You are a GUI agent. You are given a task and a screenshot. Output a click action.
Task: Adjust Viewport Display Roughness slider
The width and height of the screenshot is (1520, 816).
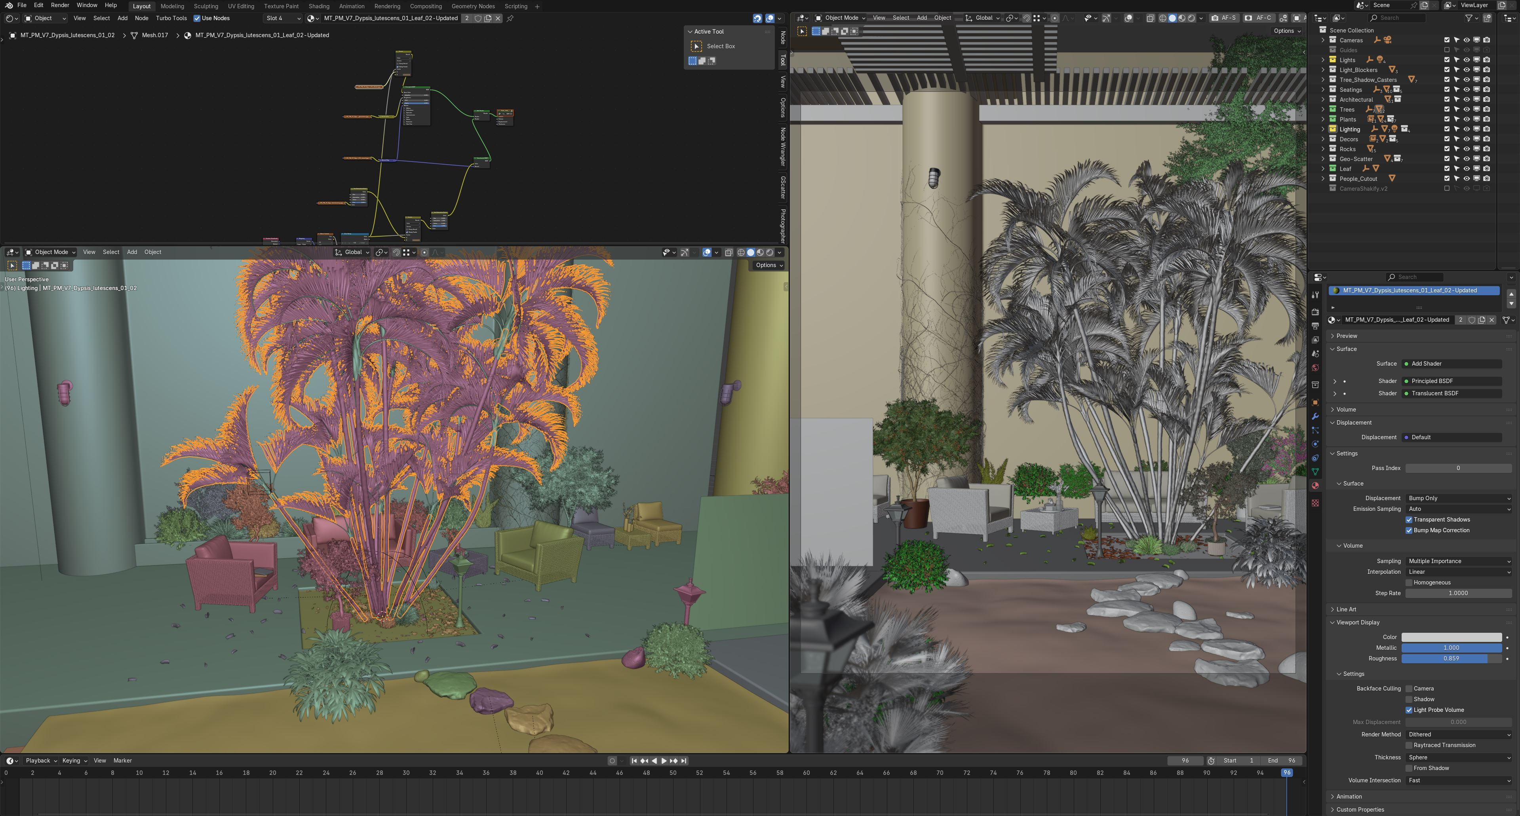[1451, 658]
